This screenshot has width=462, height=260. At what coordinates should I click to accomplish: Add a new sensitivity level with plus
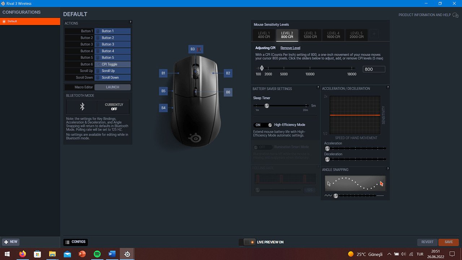pyautogui.click(x=374, y=34)
